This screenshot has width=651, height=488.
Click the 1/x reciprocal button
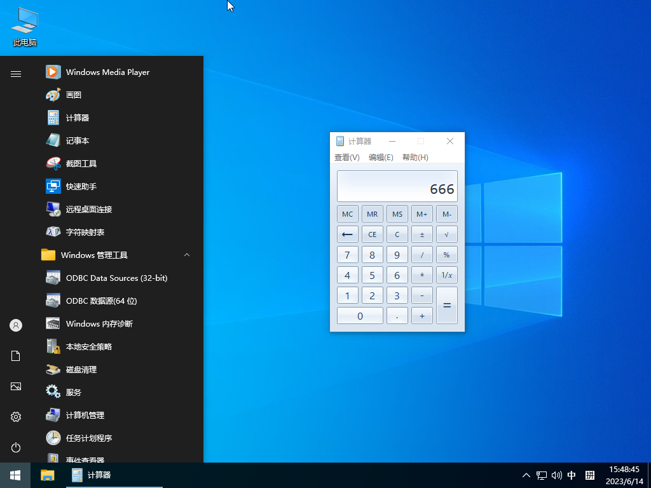[447, 275]
